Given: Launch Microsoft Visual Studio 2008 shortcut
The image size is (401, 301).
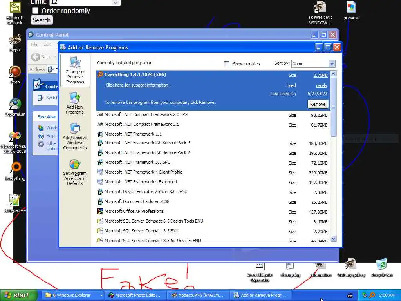Looking at the screenshot, I should coord(14,142).
